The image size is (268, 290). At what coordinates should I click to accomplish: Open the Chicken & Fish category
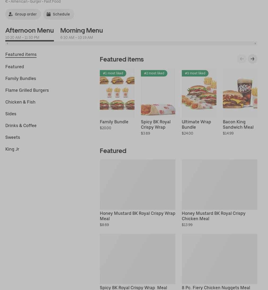[x=20, y=102]
